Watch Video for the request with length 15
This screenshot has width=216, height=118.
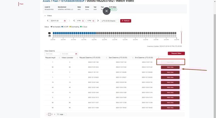click(x=170, y=82)
